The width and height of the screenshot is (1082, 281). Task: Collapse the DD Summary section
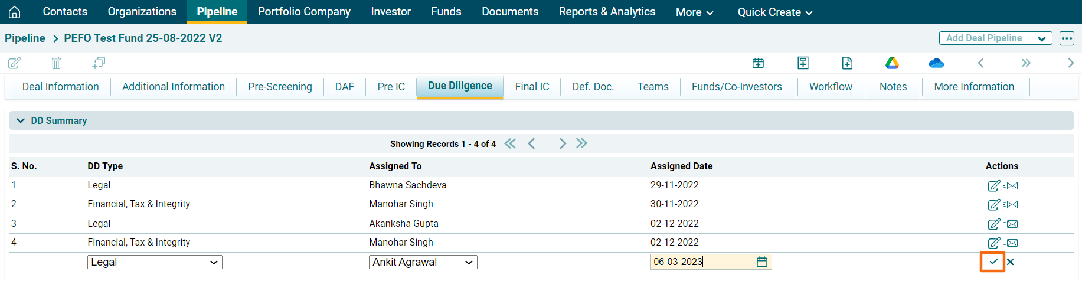pos(21,120)
